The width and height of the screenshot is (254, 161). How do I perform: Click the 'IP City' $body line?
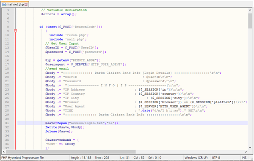pyautogui.click(x=122, y=98)
